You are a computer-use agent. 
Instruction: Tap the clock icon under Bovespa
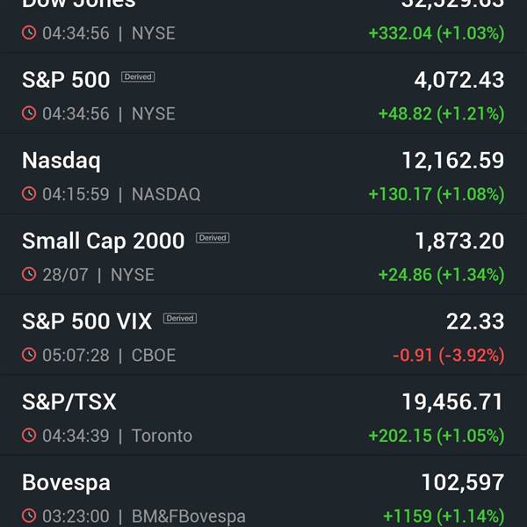point(29,516)
